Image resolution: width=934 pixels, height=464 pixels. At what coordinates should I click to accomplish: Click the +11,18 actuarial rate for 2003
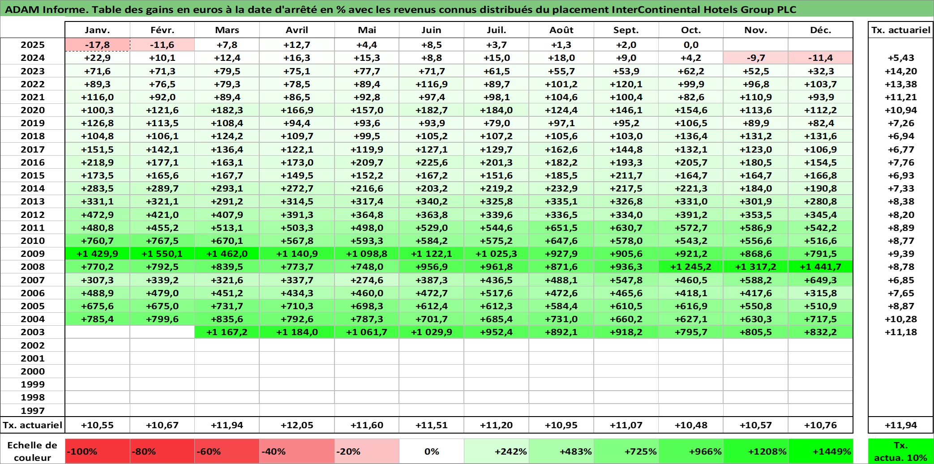coord(901,332)
